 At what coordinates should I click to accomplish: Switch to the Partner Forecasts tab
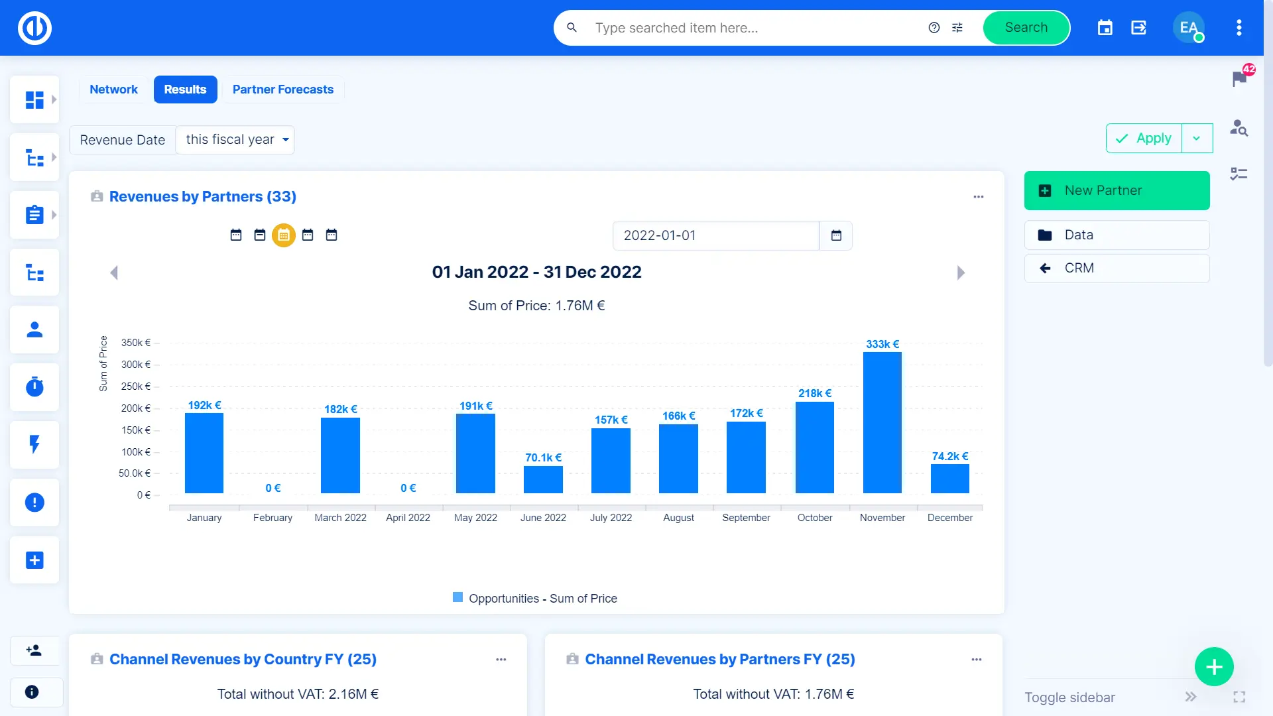pos(282,89)
